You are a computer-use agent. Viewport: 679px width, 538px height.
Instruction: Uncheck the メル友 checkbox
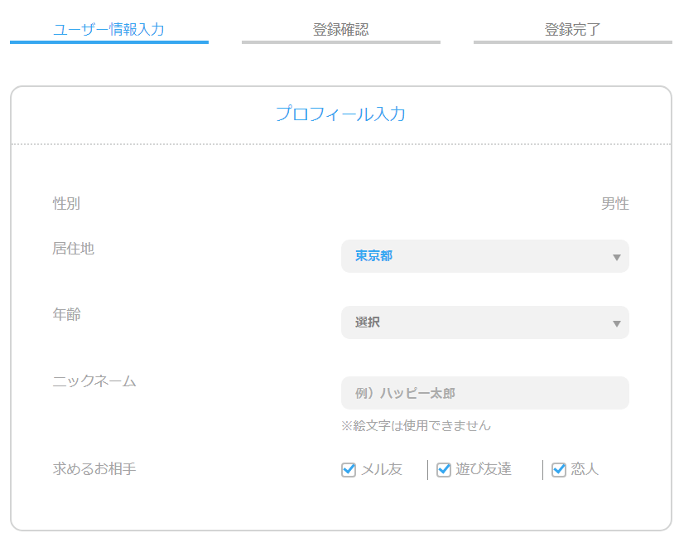pyautogui.click(x=349, y=470)
